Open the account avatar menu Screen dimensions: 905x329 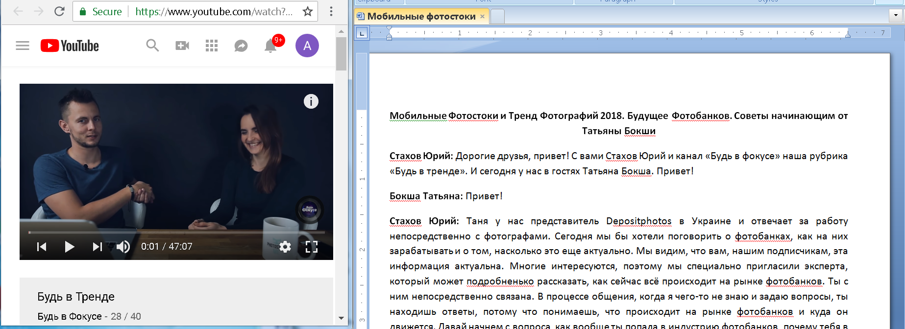(307, 46)
